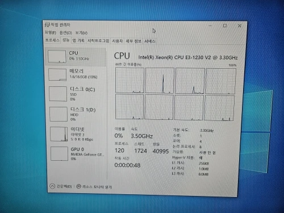
Task: Click the resource monitor icon
Action: click(x=78, y=186)
